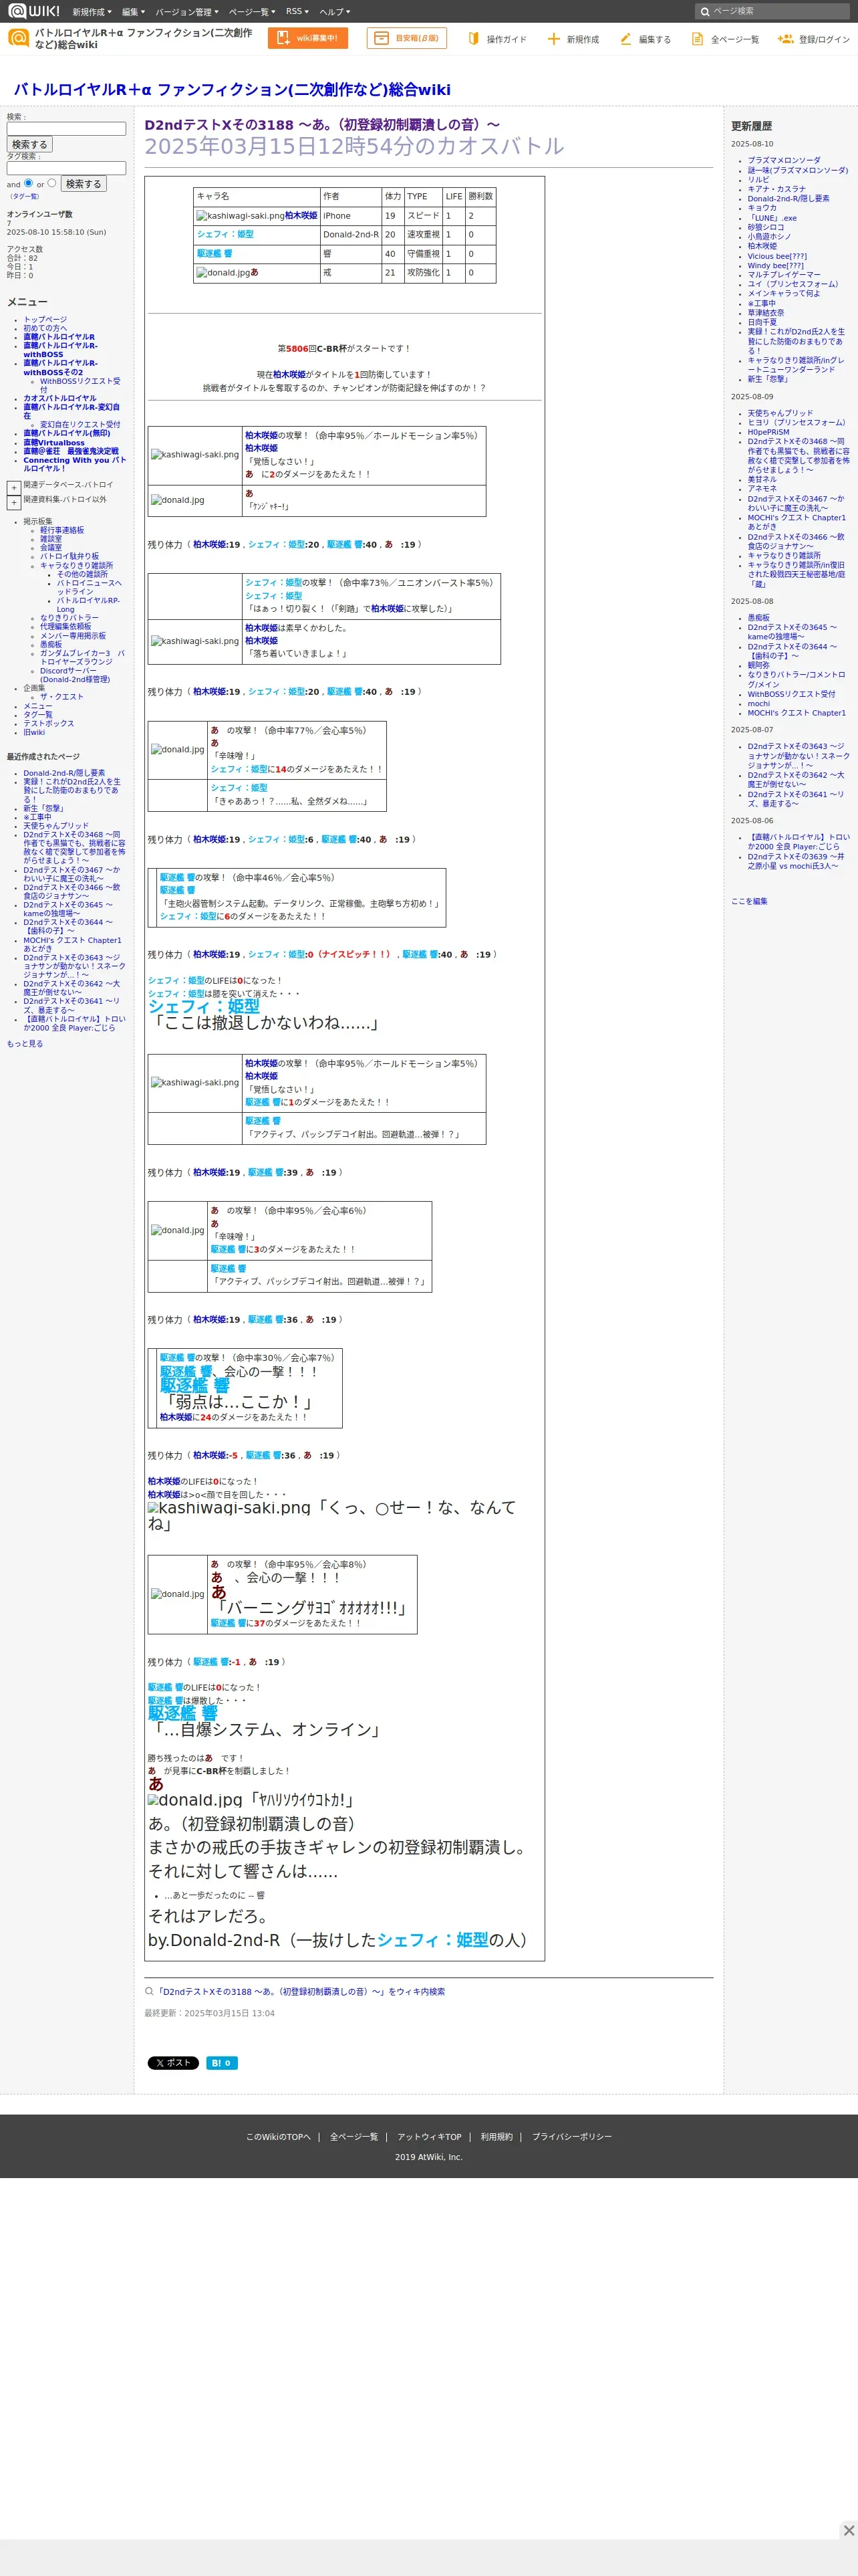Viewport: 858px width, 2576px height.
Task: Click the 操作ガイド guide icon
Action: pos(474,39)
